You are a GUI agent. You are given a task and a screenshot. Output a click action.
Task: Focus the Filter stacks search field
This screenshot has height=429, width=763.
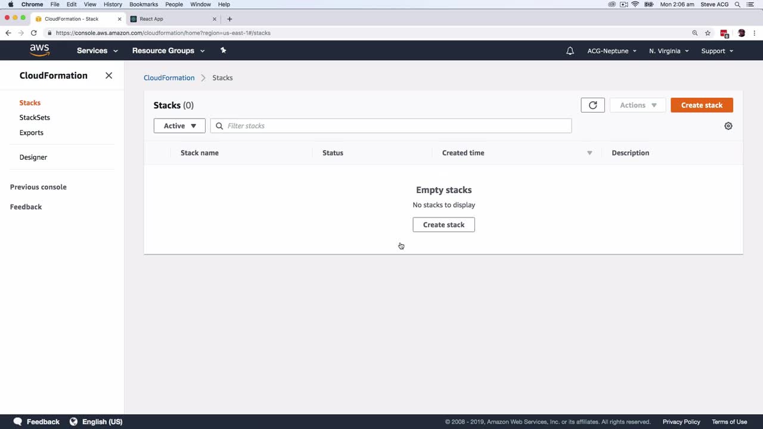(391, 126)
